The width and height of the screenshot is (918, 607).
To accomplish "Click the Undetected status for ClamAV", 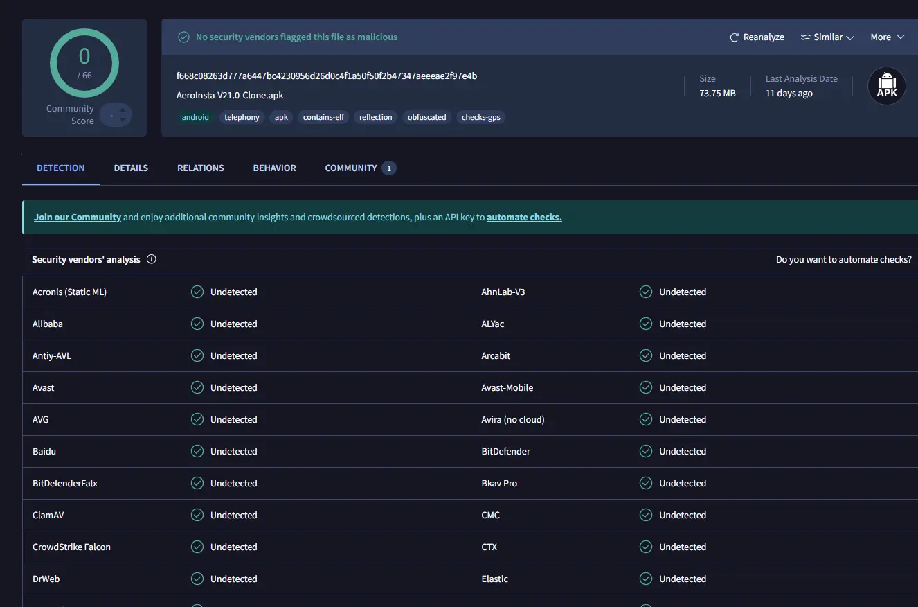I will click(x=234, y=516).
